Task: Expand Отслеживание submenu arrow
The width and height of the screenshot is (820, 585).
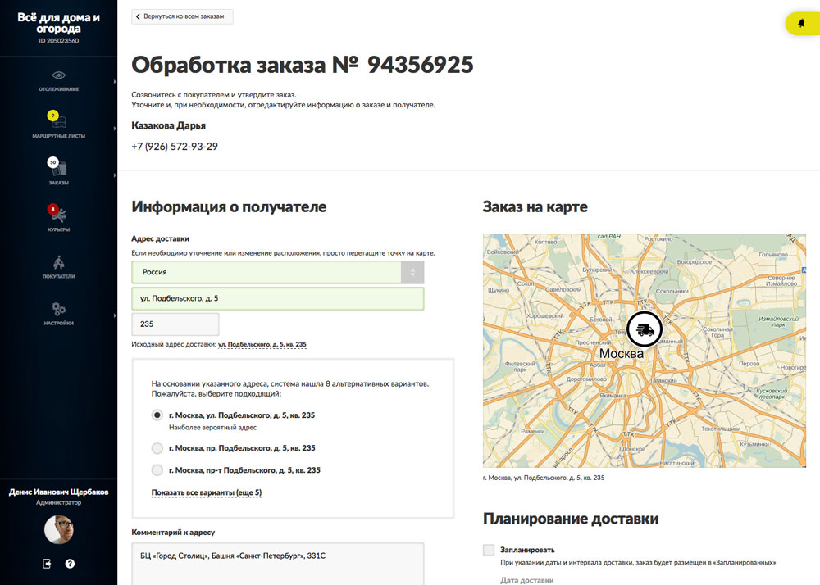Action: tap(115, 81)
